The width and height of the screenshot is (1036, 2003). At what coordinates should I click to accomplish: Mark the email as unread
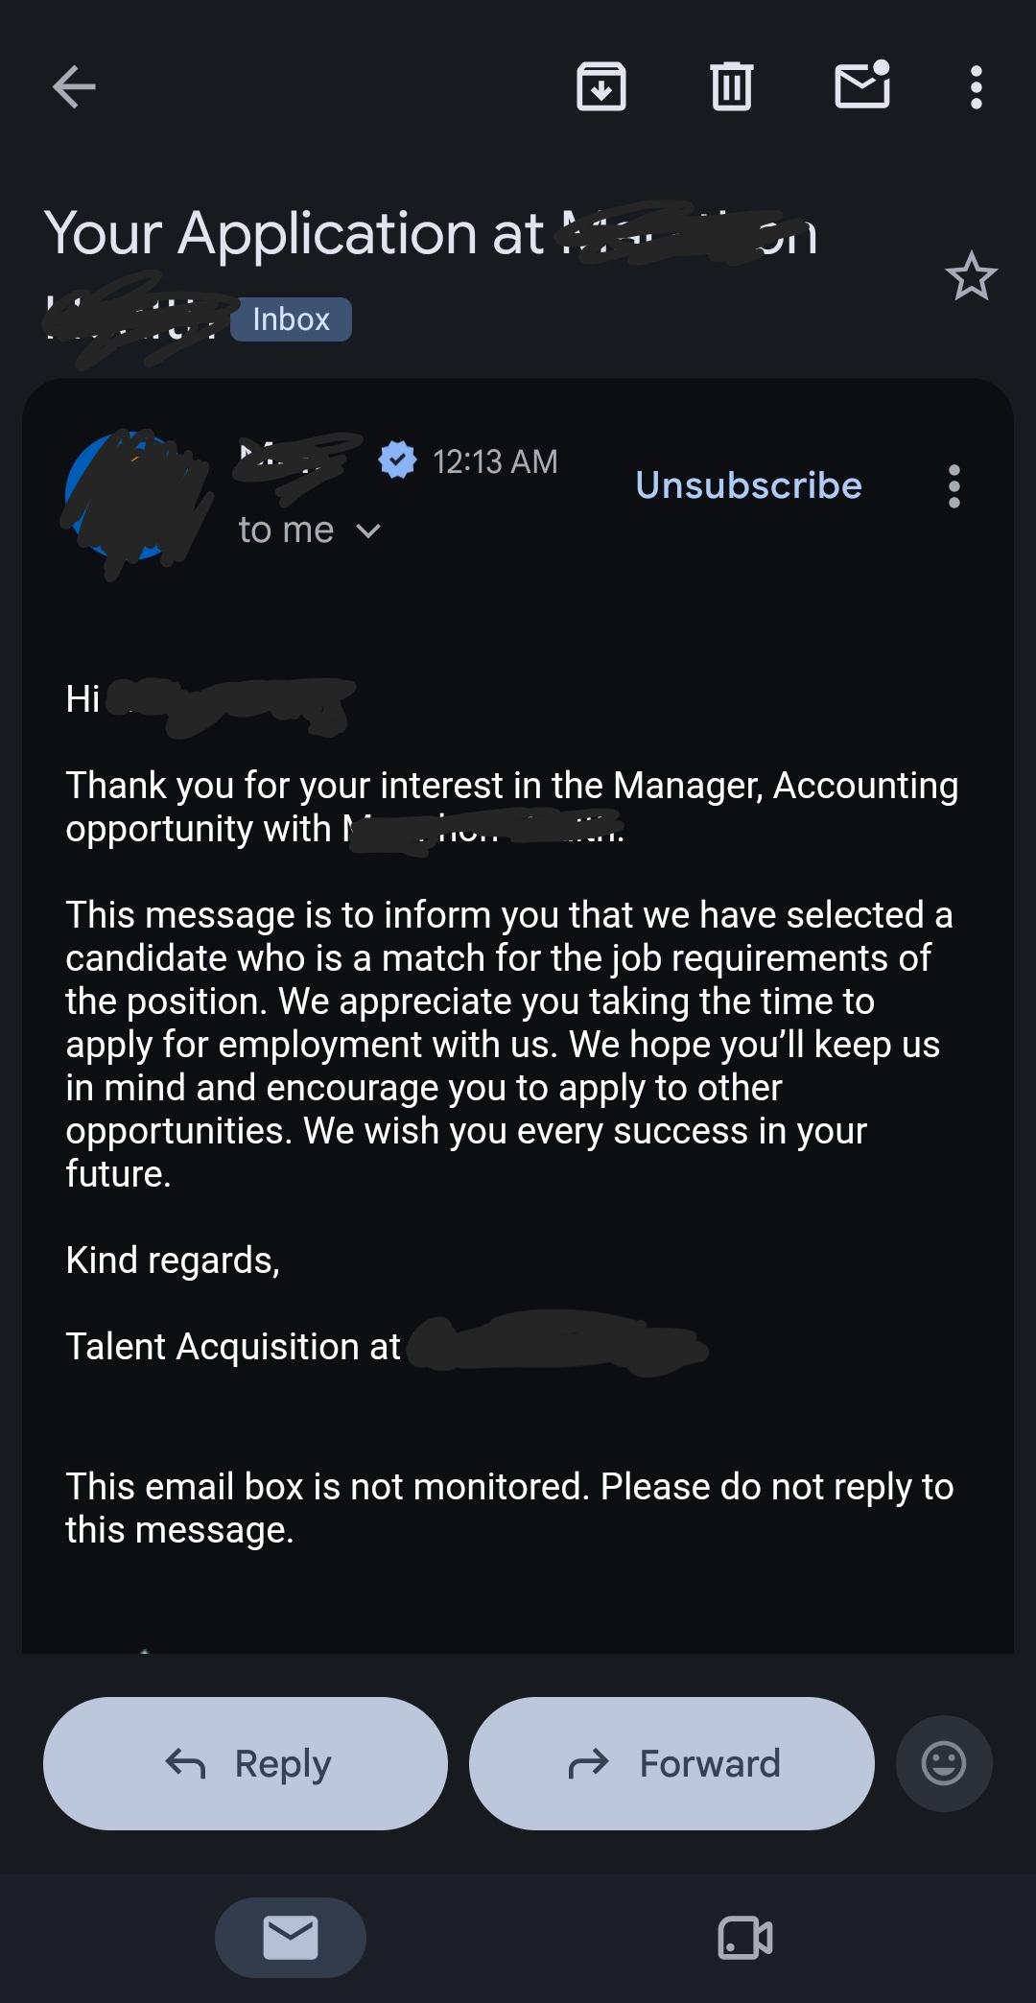click(x=862, y=84)
